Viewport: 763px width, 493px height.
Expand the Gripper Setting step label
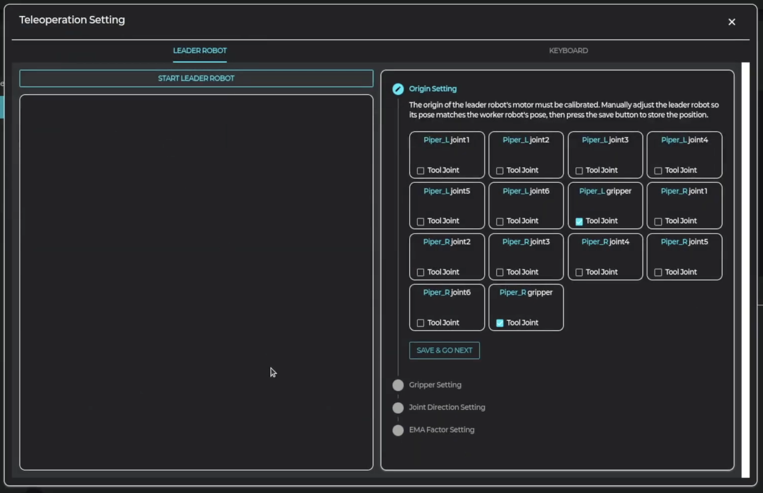[435, 385]
